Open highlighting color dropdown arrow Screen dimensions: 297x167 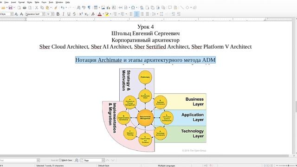(x=110, y=14)
